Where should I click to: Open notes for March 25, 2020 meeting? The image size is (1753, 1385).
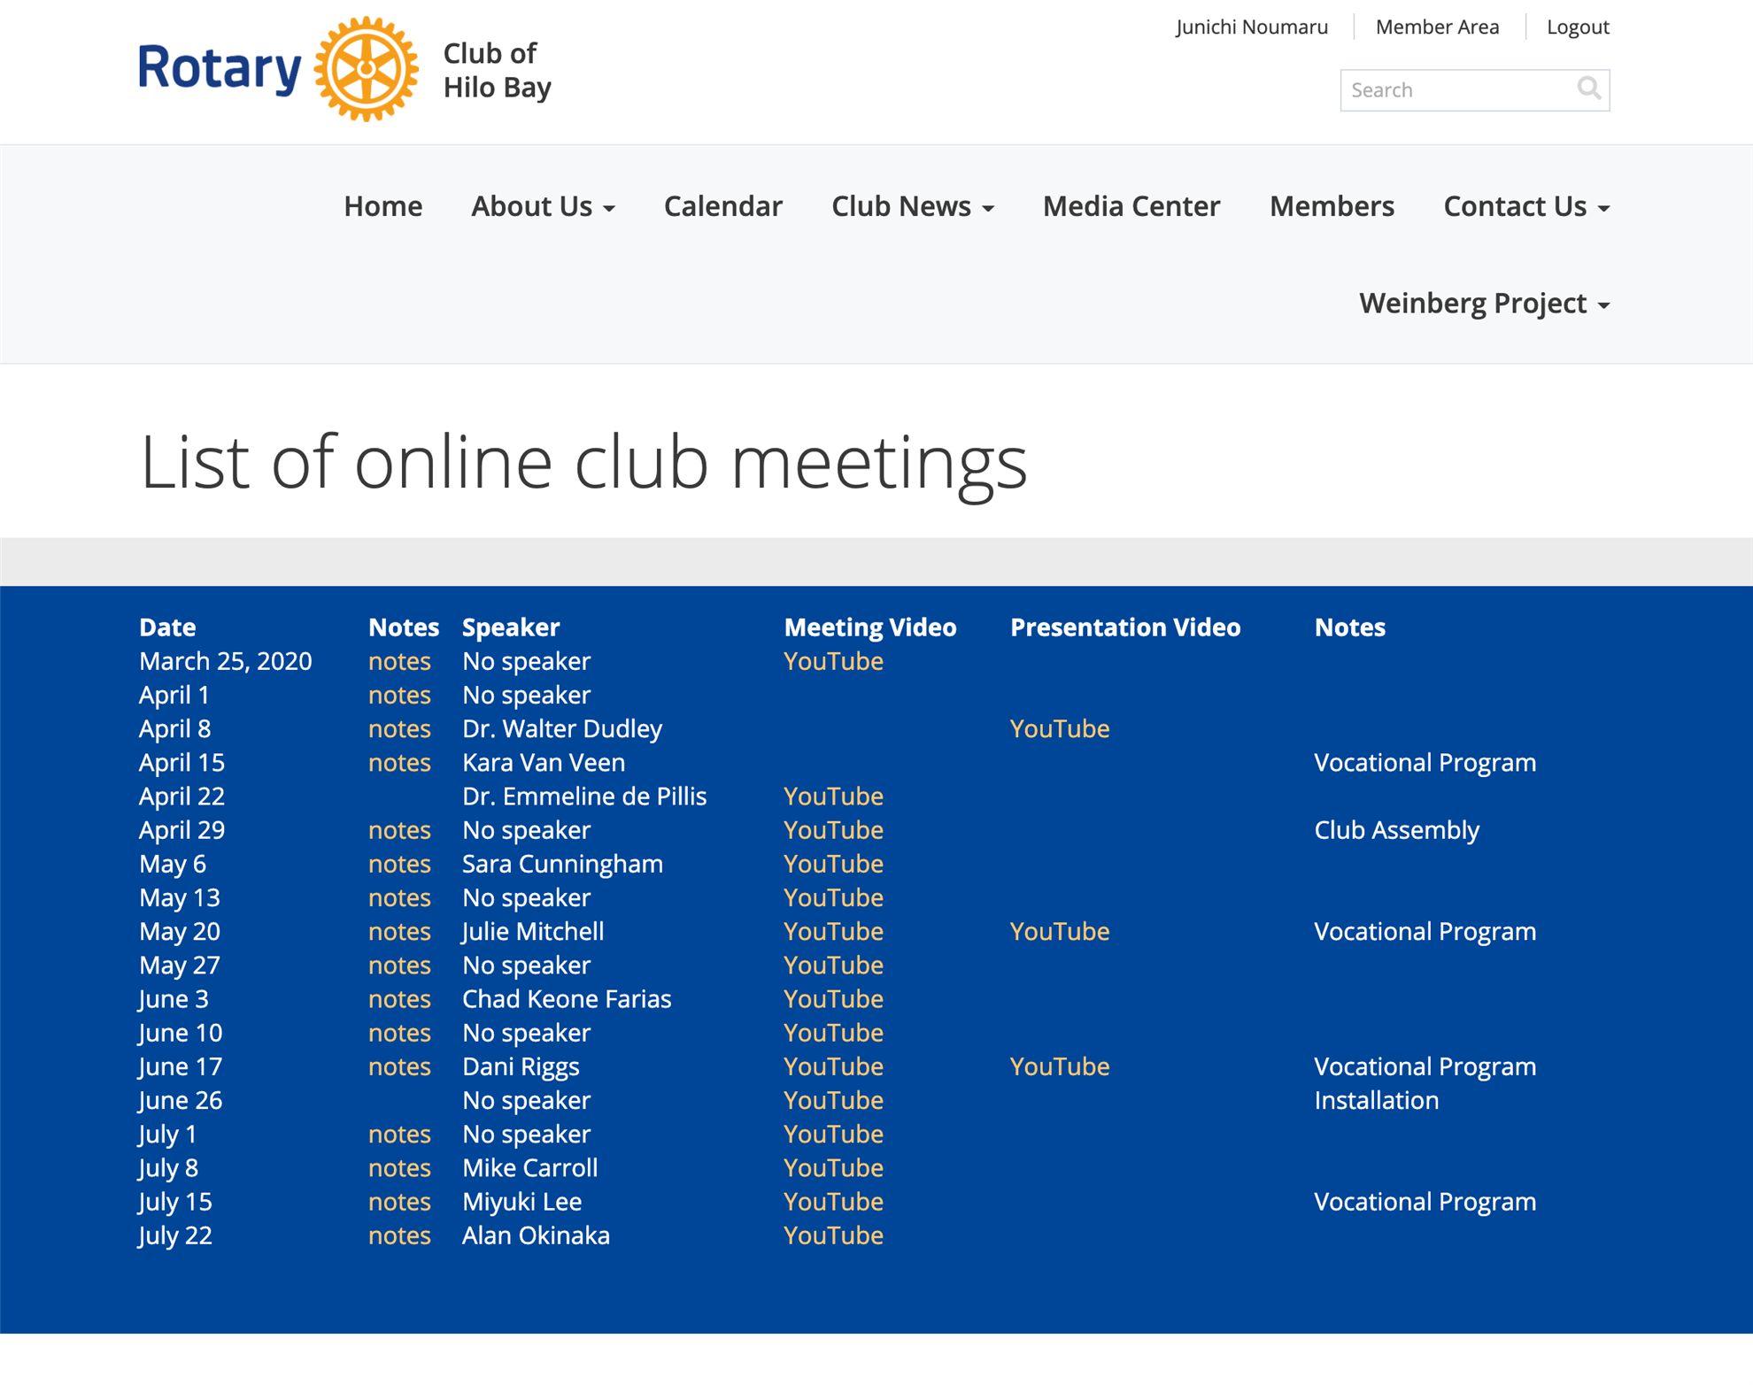pos(399,661)
